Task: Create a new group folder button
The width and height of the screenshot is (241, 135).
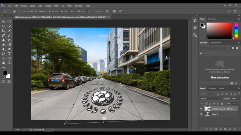Action: (x=225, y=129)
